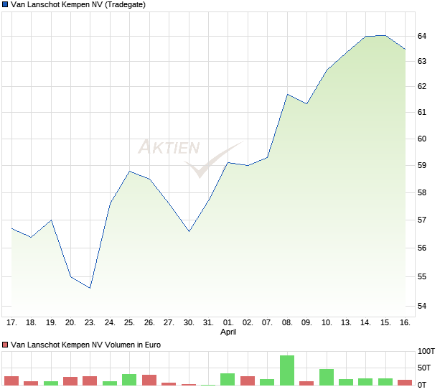Click the '31.' date label on the x-axis
This screenshot has height=392, width=445.
tap(208, 323)
